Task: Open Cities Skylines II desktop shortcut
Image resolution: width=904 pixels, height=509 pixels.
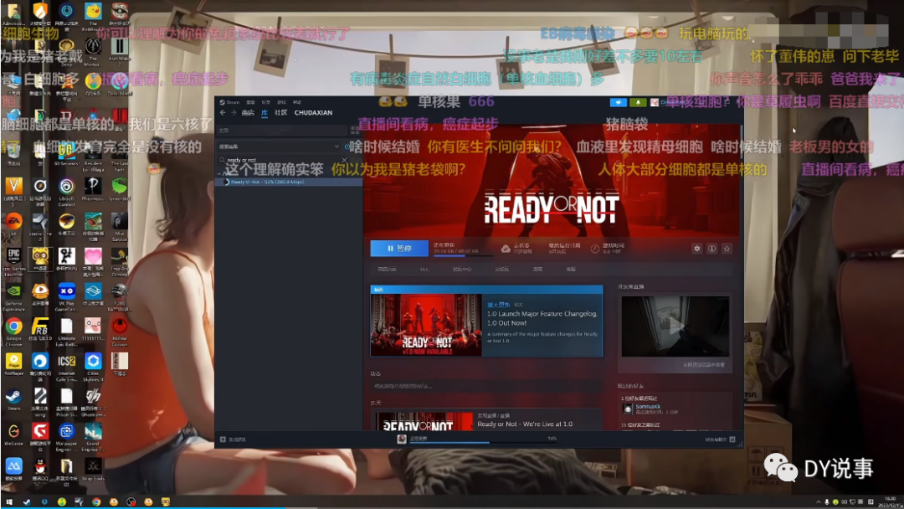Action: tap(93, 367)
